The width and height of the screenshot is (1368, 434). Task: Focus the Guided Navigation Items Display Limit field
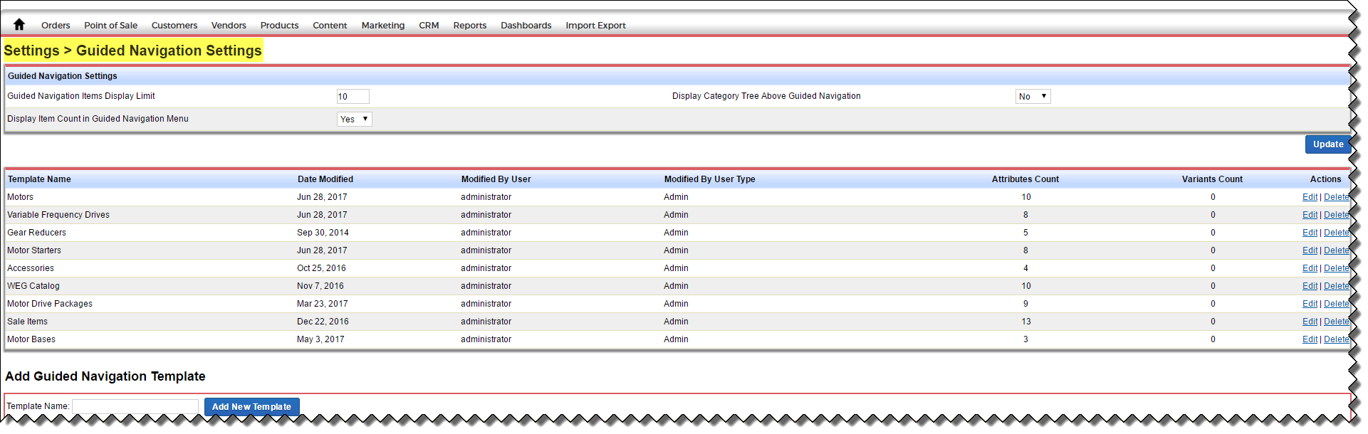coord(353,97)
